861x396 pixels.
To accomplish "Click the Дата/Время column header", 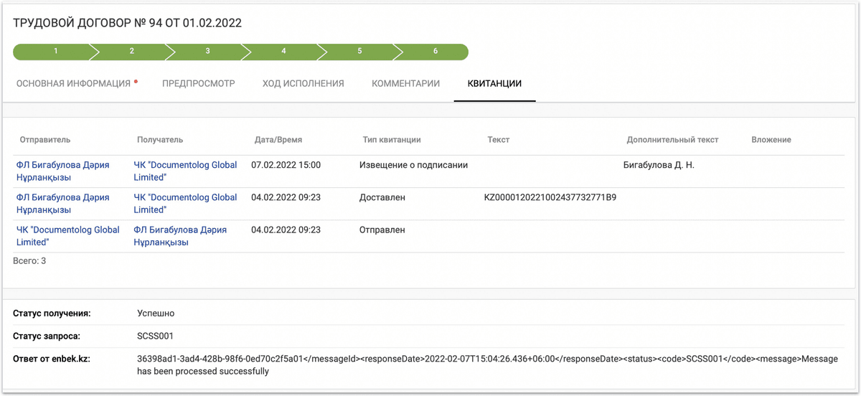I will (x=278, y=140).
